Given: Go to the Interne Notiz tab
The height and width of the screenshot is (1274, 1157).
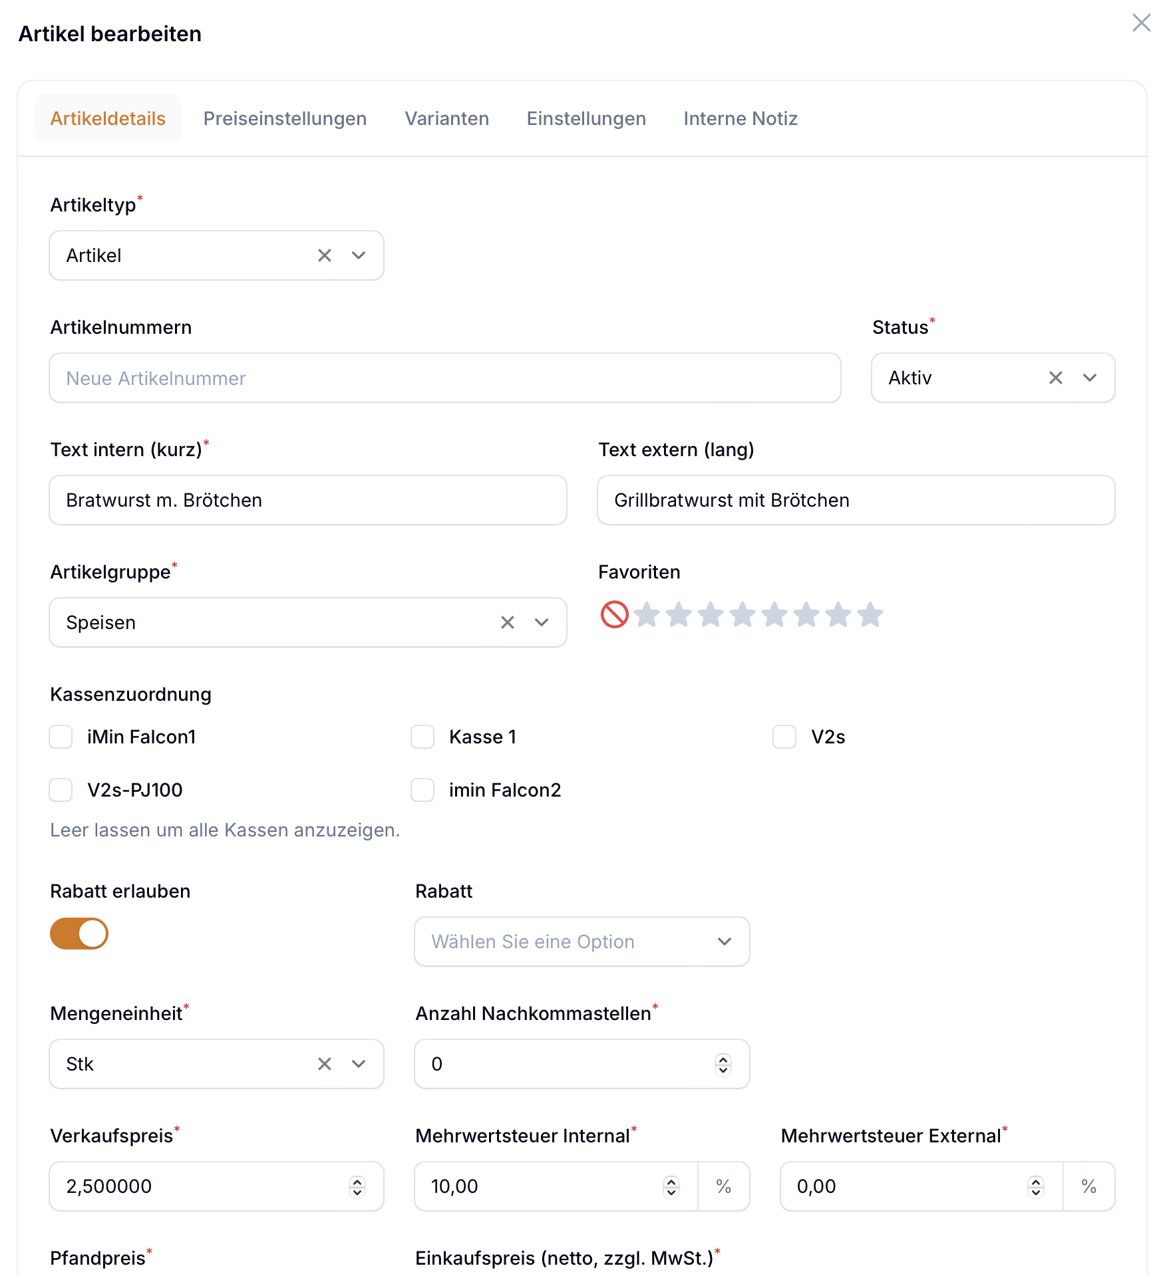Looking at the screenshot, I should point(741,118).
